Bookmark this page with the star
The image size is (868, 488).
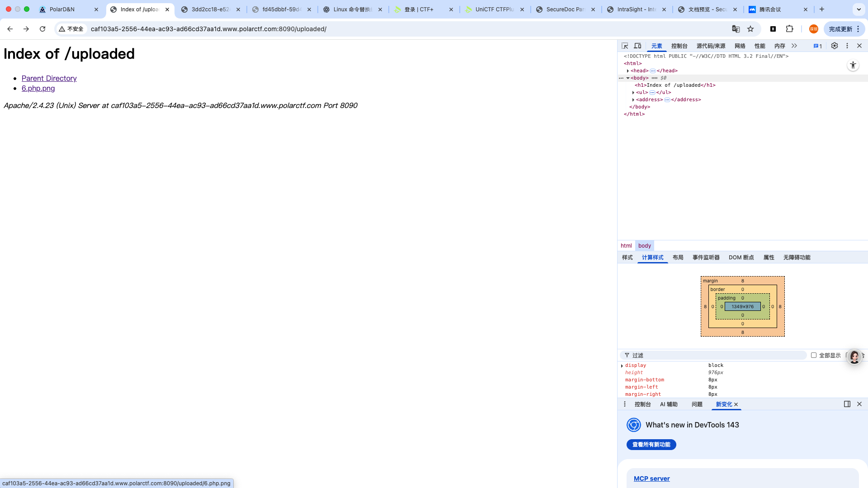pyautogui.click(x=750, y=29)
